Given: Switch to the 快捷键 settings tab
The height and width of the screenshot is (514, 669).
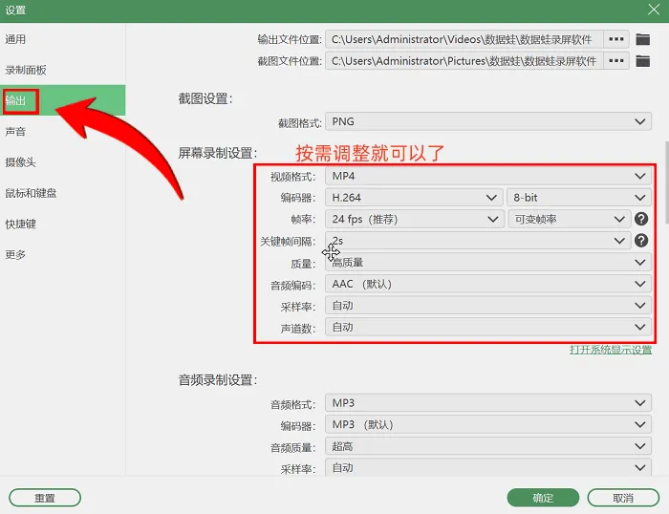Looking at the screenshot, I should (x=63, y=224).
